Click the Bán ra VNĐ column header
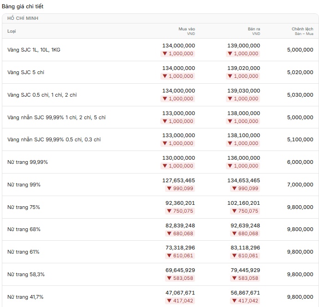The height and width of the screenshot is (307, 319). 254,31
